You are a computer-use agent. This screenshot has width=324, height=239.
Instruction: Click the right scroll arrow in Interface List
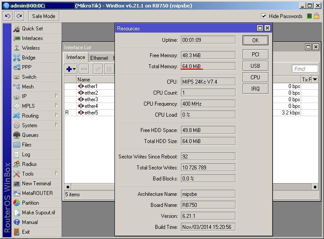315,187
